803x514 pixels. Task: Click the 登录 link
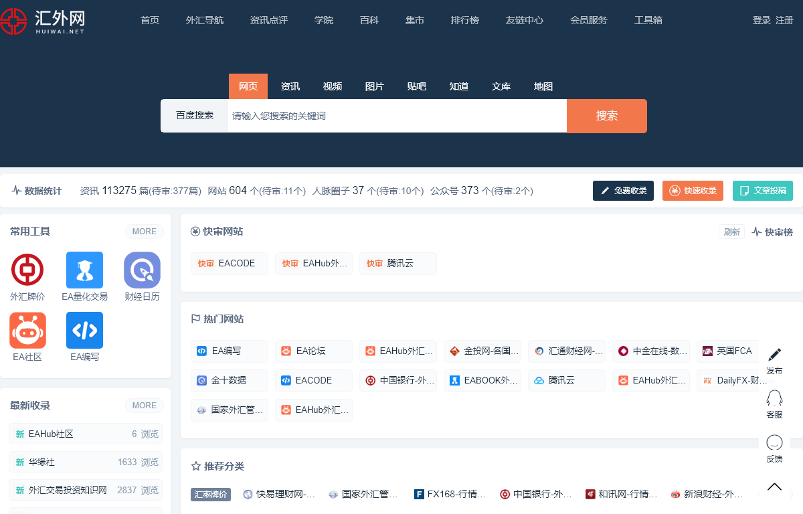pos(762,20)
